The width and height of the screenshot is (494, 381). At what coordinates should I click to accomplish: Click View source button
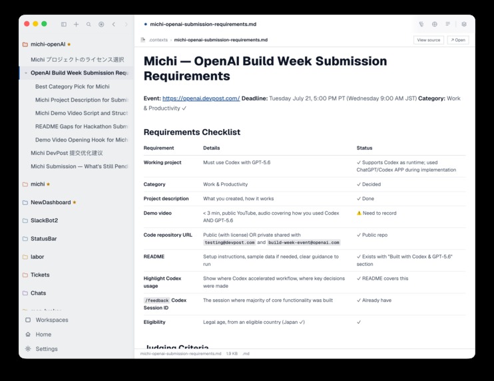[x=429, y=40]
